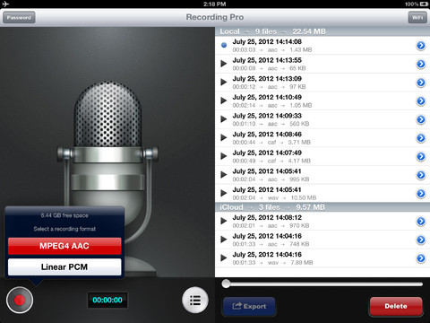This screenshot has width=430, height=323.
Task: Play the July 25, 2012 14:13:55 recording
Action: 224,64
